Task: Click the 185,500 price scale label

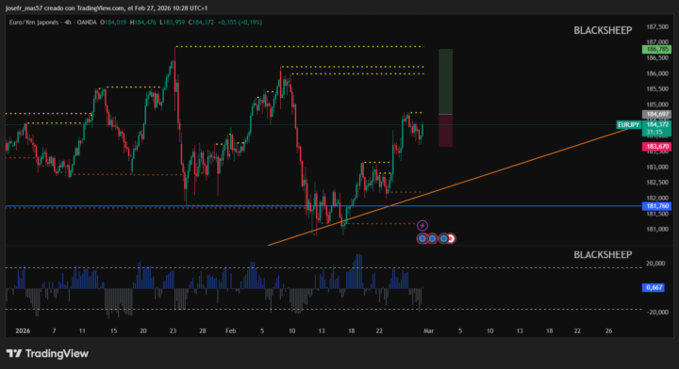Action: pos(657,89)
